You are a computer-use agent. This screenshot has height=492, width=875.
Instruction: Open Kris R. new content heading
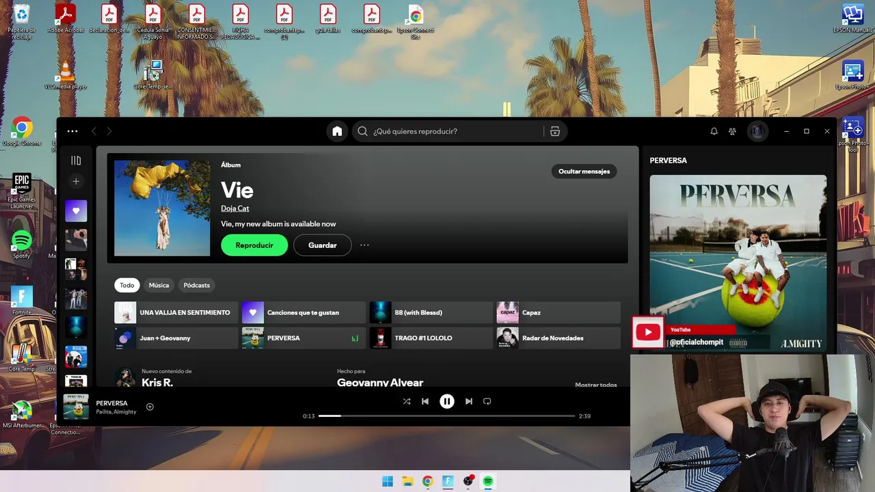[157, 382]
